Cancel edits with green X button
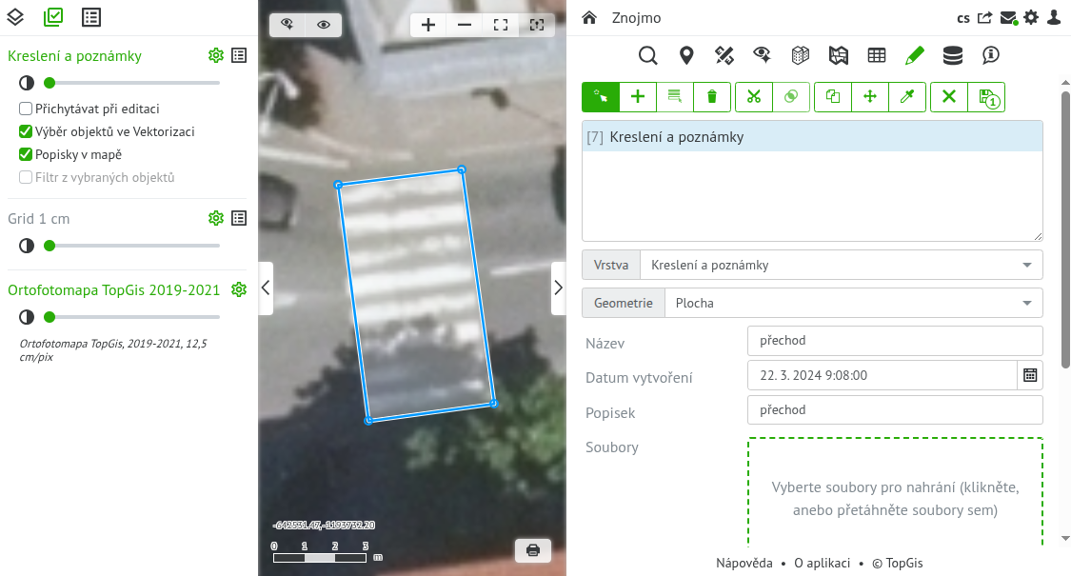This screenshot has height=576, width=1071. pyautogui.click(x=949, y=97)
